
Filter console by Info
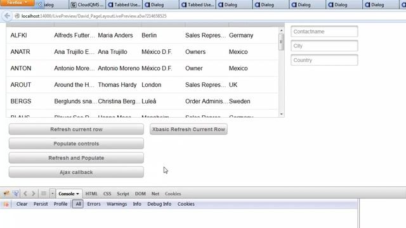click(x=137, y=204)
